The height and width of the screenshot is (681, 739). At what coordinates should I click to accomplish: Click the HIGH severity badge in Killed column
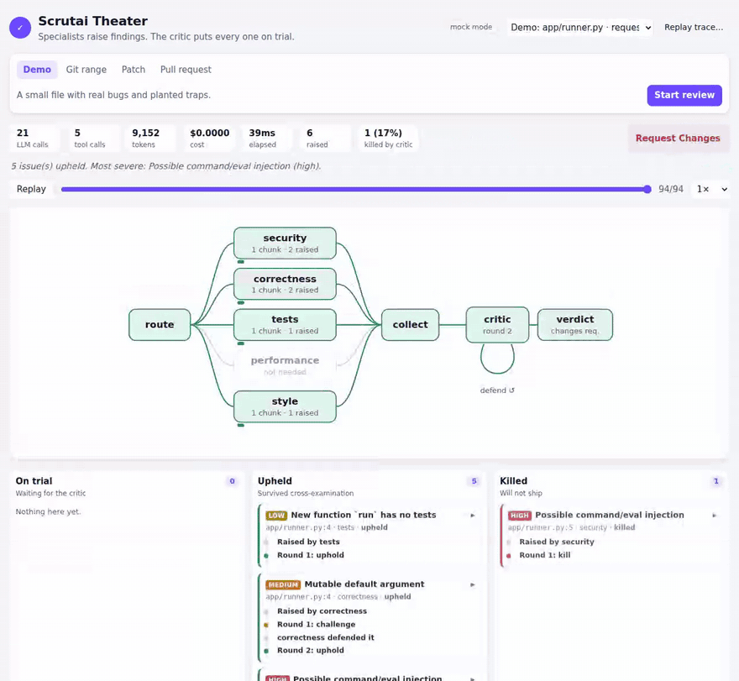pyautogui.click(x=519, y=516)
